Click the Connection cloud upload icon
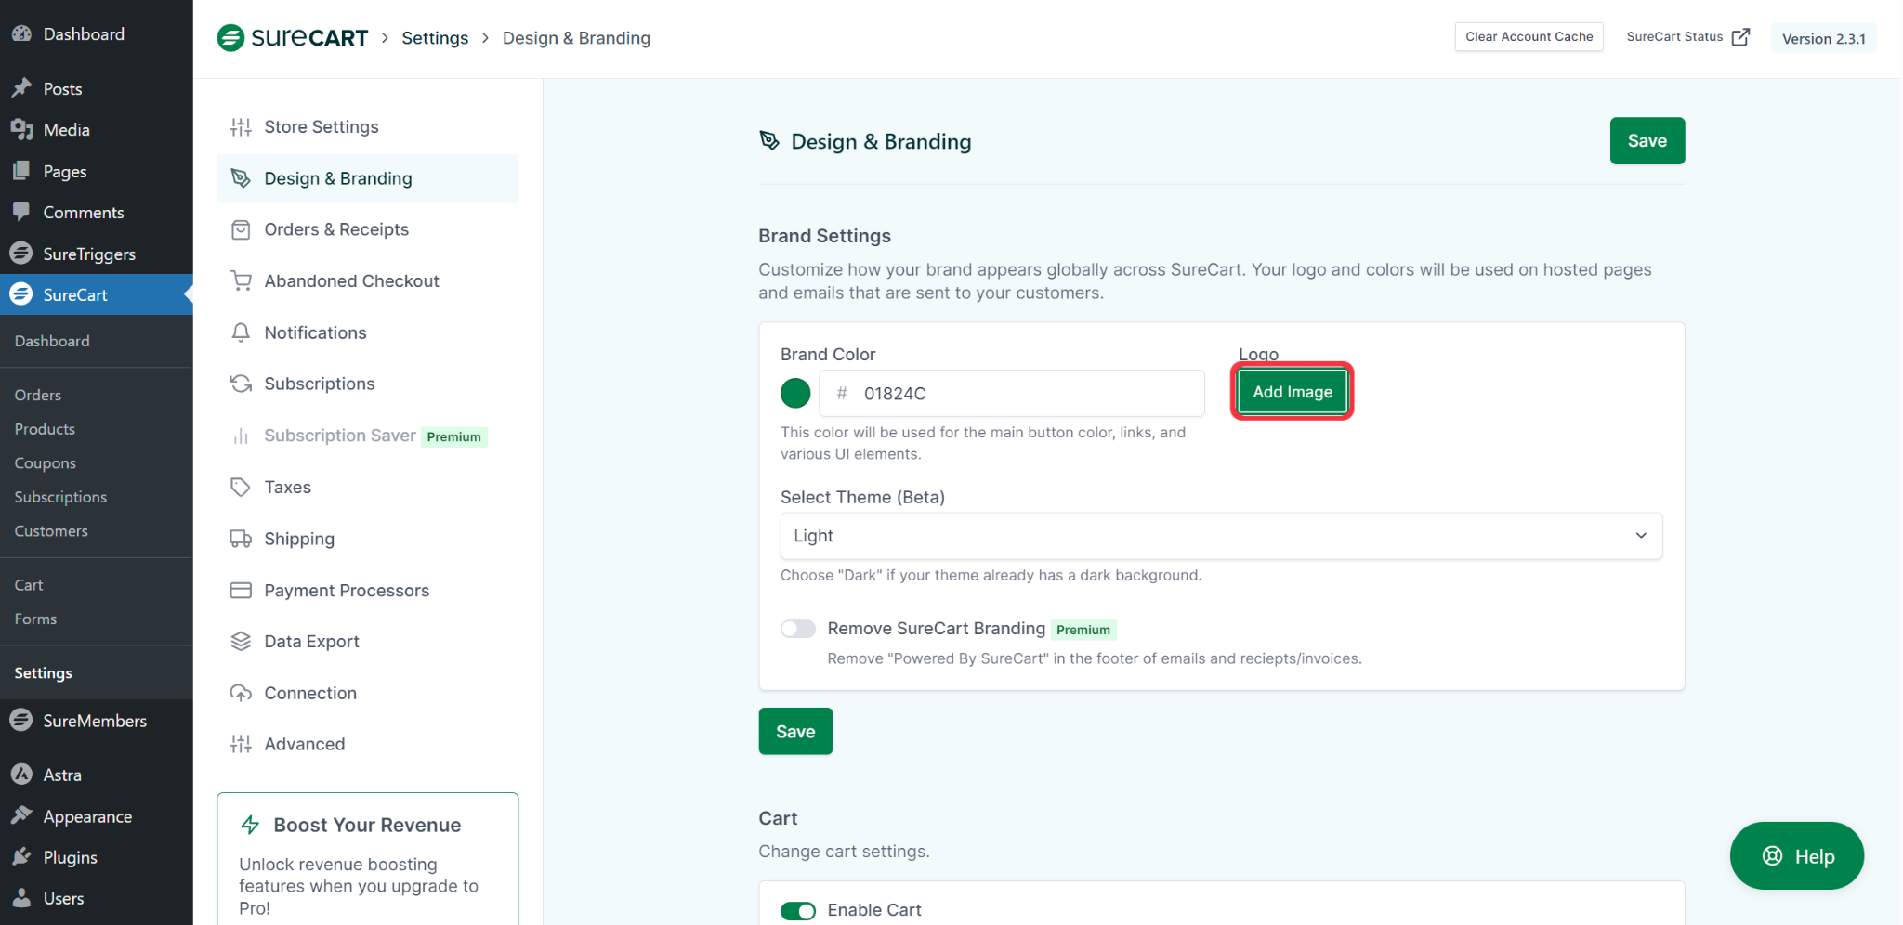 point(241,693)
